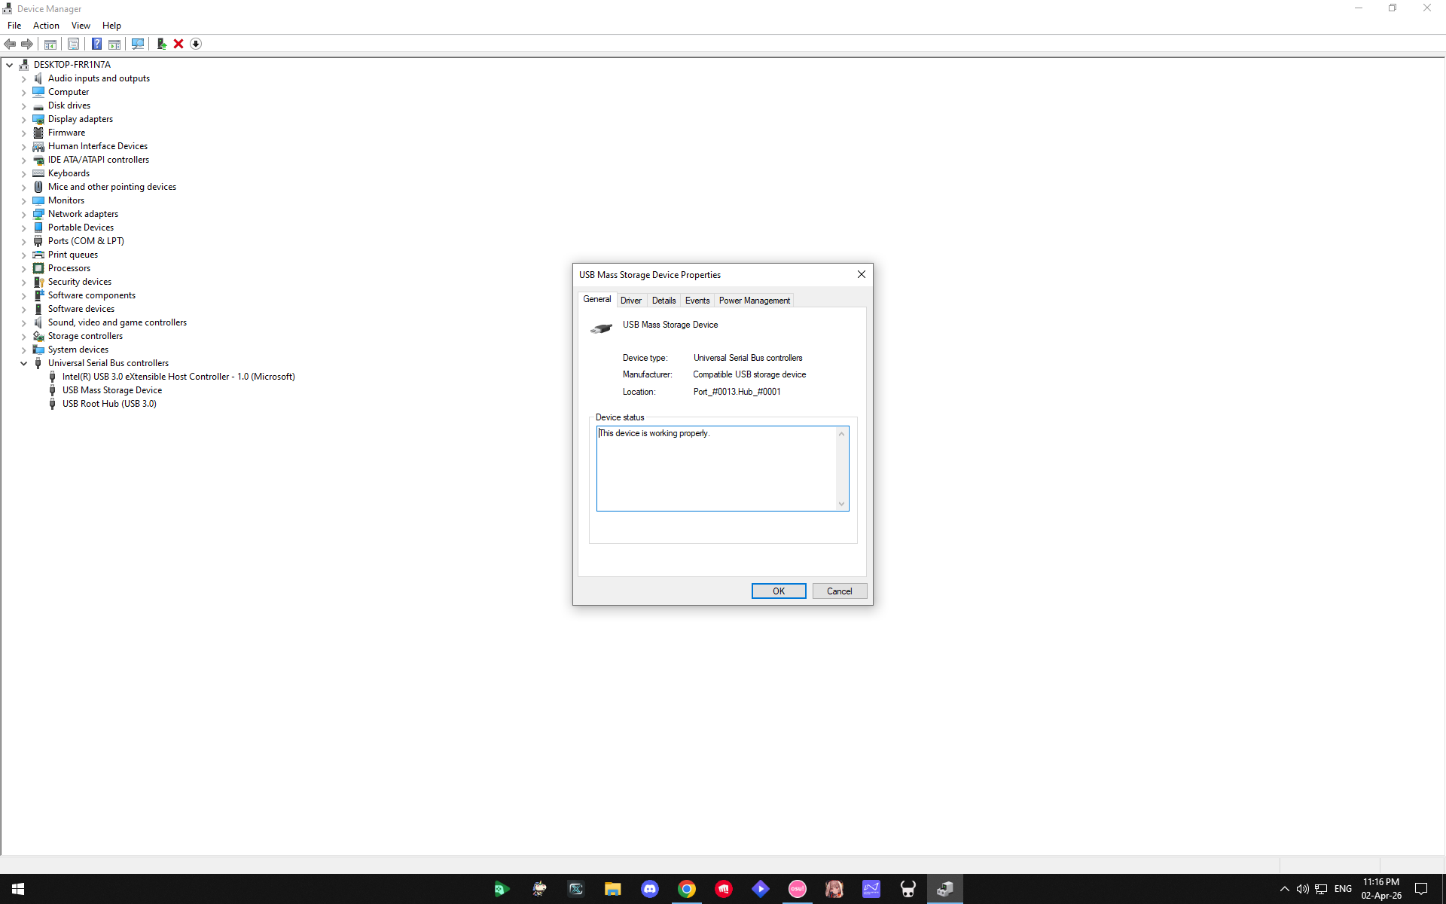Launch Hollow Knight from the taskbar
1446x904 pixels.
click(908, 889)
